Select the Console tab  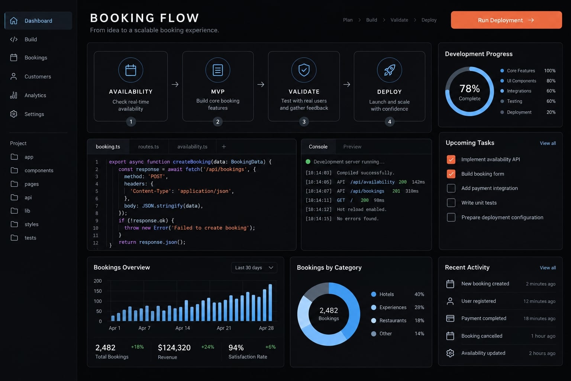tap(318, 147)
